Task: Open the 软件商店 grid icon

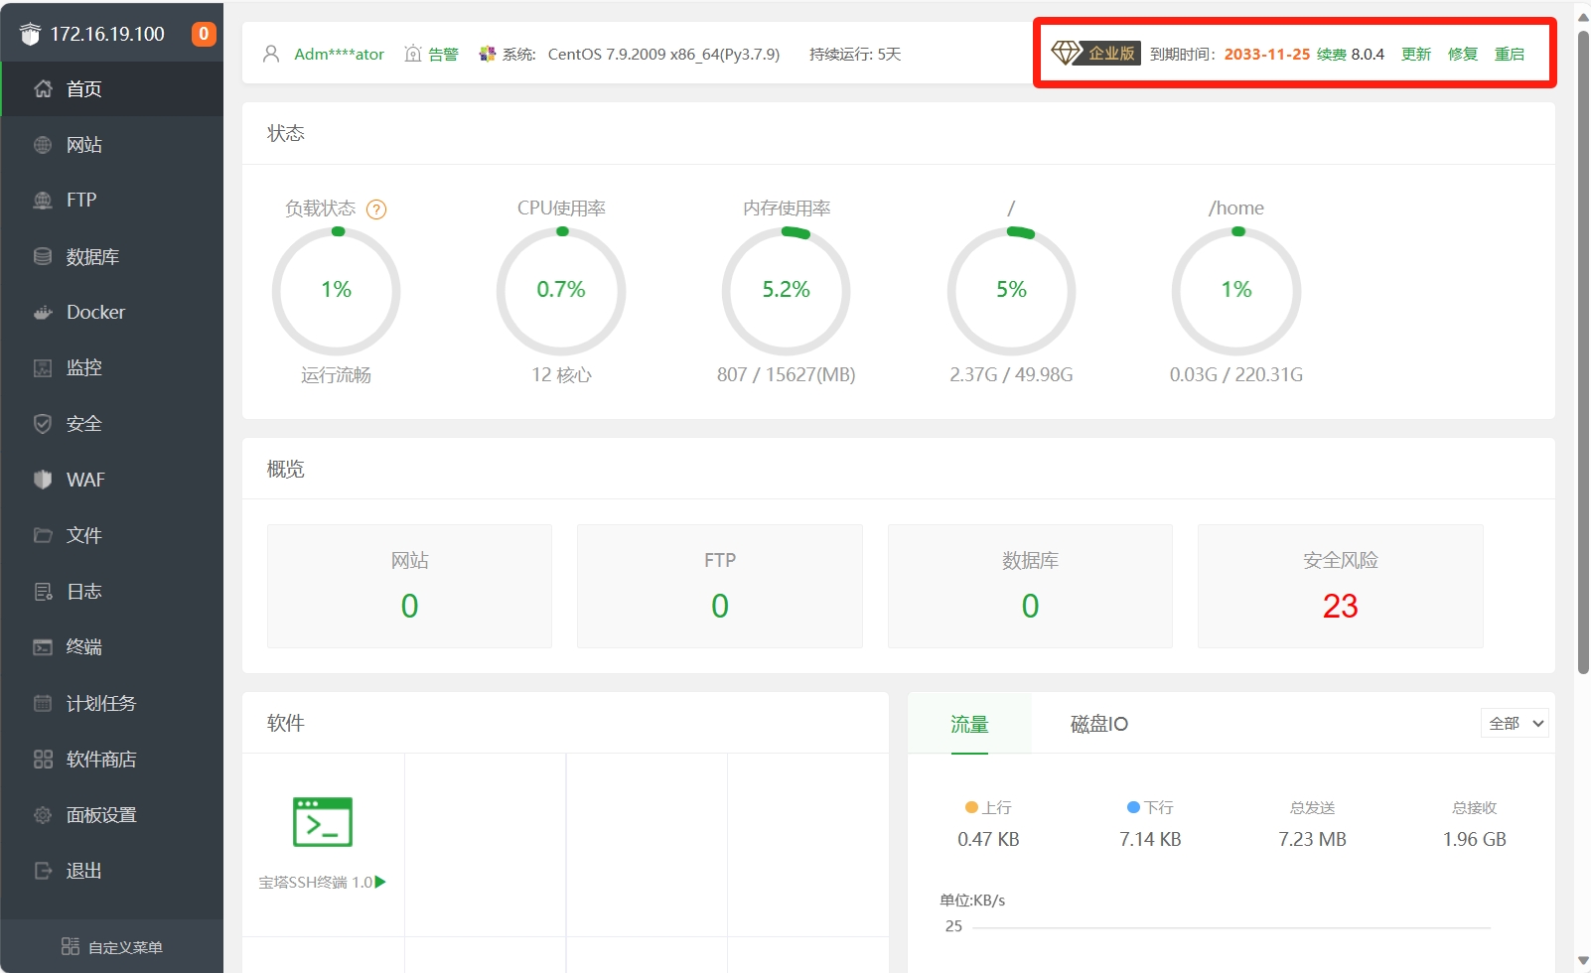Action: tap(43, 760)
